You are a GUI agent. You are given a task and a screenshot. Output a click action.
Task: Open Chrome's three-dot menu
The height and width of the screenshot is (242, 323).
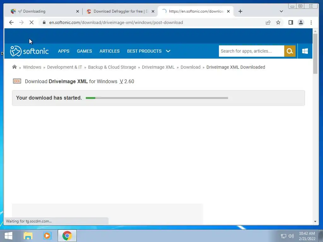point(311,22)
